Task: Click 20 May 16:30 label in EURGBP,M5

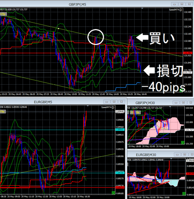Action: click(x=84, y=197)
